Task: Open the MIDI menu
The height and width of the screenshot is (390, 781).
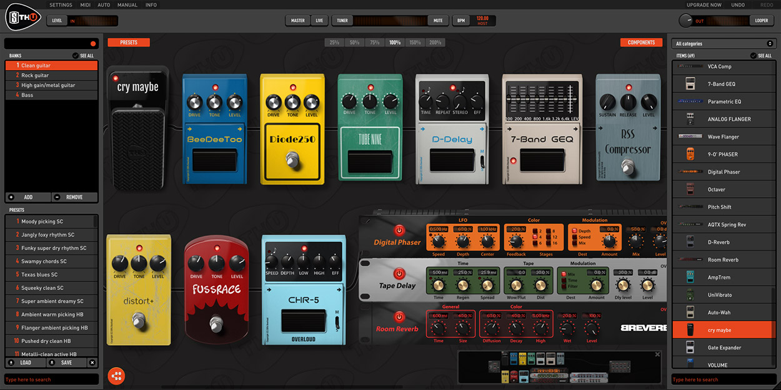Action: tap(84, 5)
